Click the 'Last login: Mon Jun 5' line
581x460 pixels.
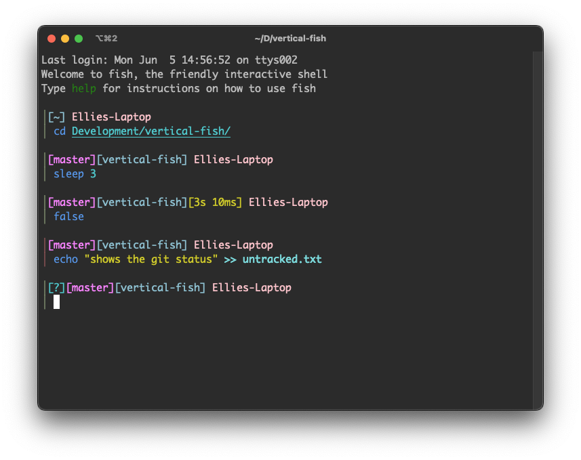[x=169, y=60]
